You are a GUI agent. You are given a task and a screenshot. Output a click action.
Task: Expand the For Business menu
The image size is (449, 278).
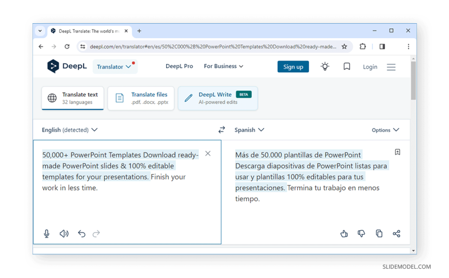click(x=223, y=66)
